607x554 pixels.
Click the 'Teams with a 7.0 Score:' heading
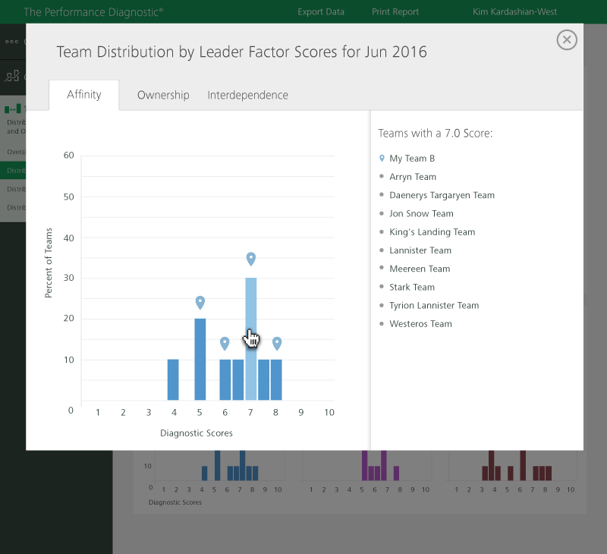pos(435,133)
